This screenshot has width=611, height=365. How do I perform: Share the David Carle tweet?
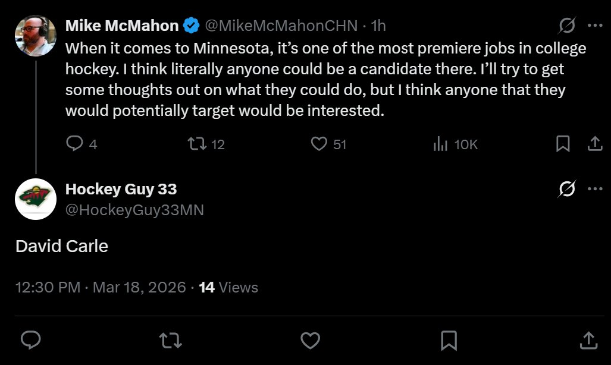coord(588,339)
